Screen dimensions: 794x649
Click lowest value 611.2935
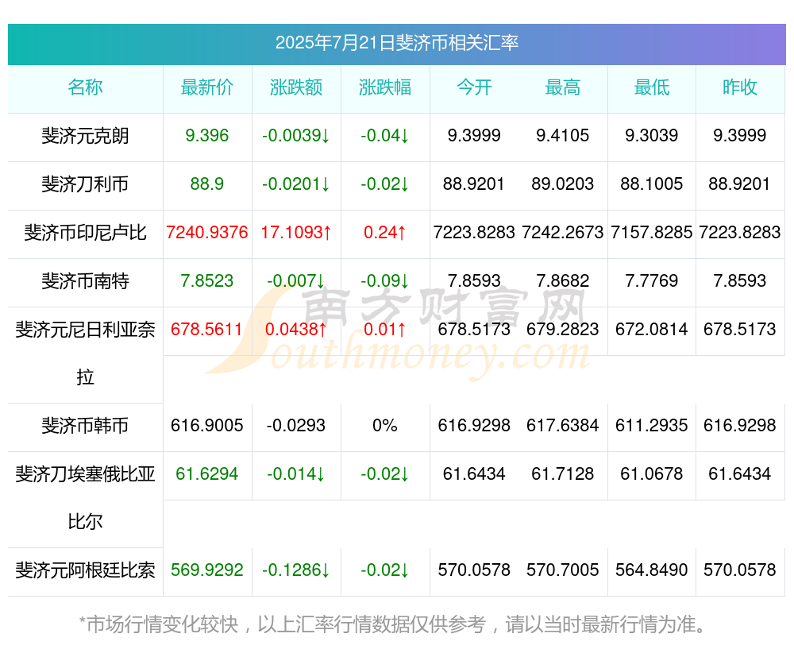coord(652,425)
